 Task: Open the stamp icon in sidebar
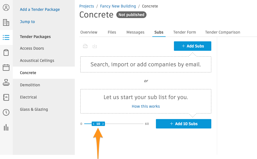6,82
